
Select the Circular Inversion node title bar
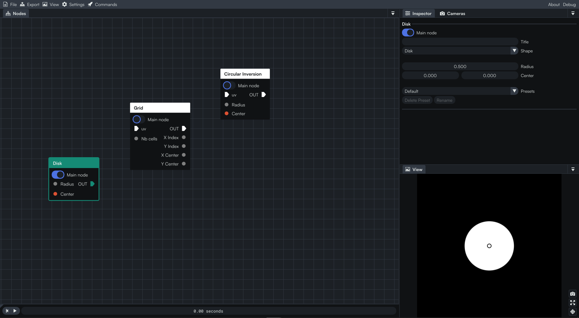point(245,74)
